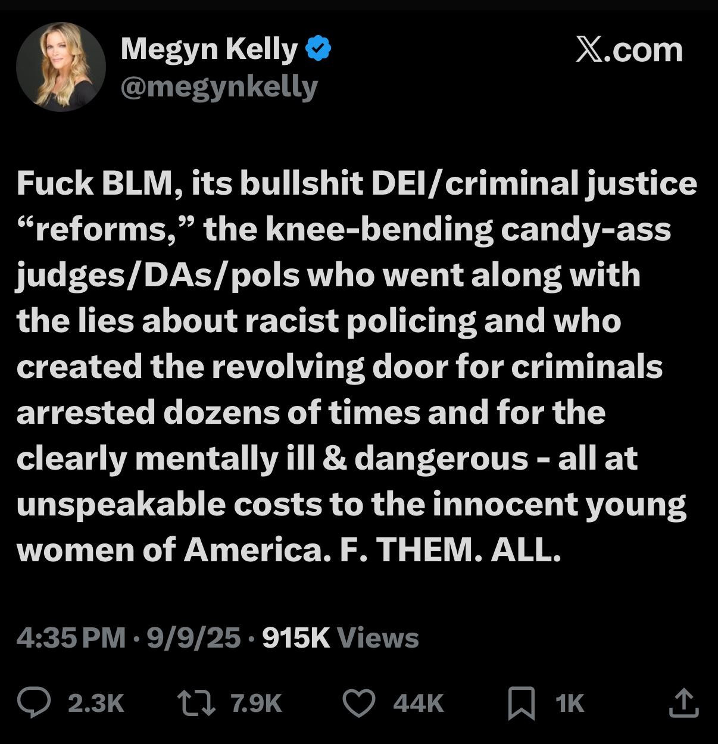Click the 7.9K repost count
The height and width of the screenshot is (744, 718).
[256, 704]
